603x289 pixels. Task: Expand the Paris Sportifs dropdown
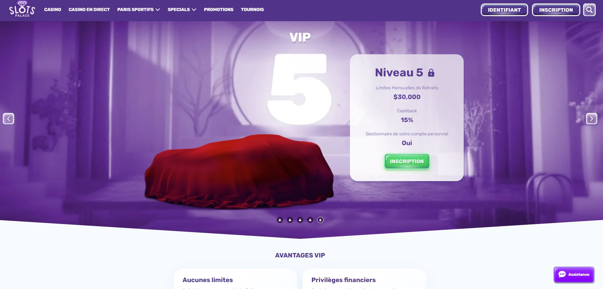[139, 9]
